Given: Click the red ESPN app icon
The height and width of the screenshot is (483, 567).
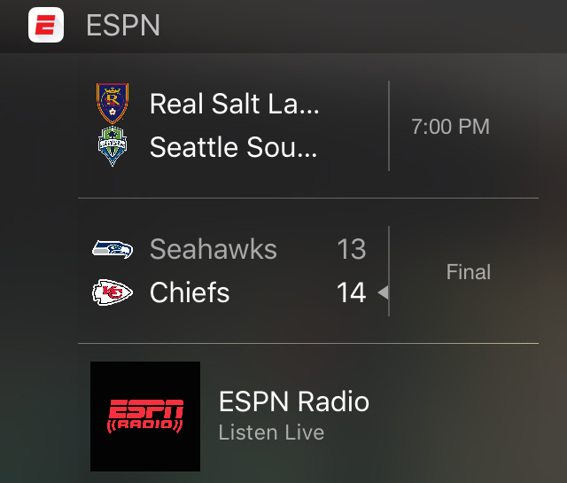Looking at the screenshot, I should tap(46, 25).
